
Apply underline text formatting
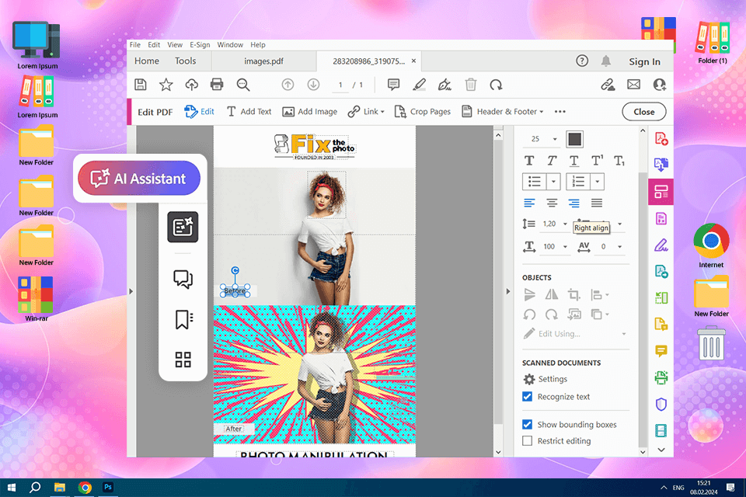click(x=573, y=161)
